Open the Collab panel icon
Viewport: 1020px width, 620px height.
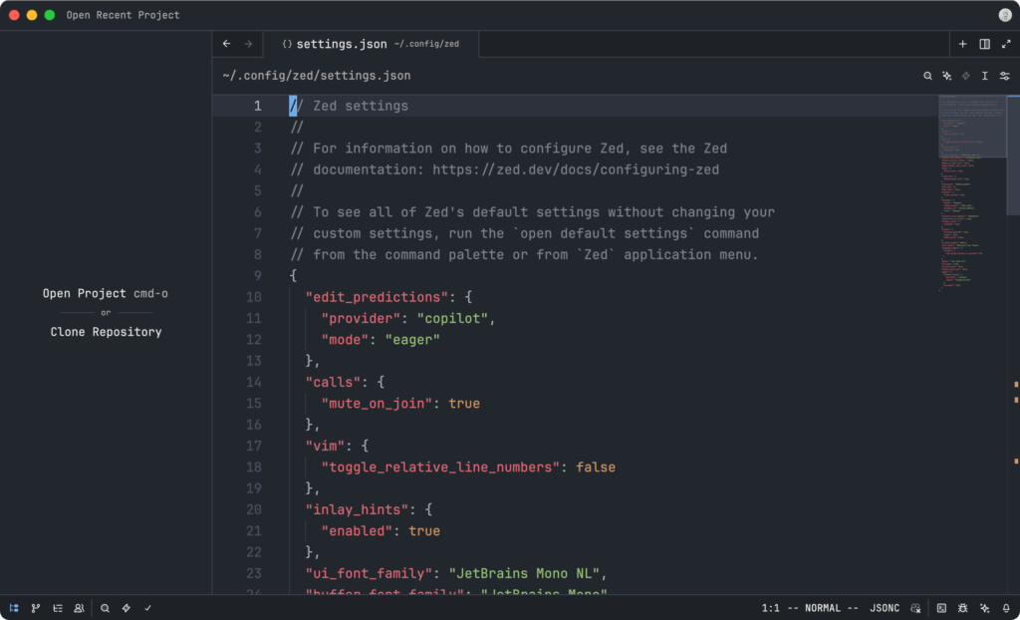[x=79, y=607]
